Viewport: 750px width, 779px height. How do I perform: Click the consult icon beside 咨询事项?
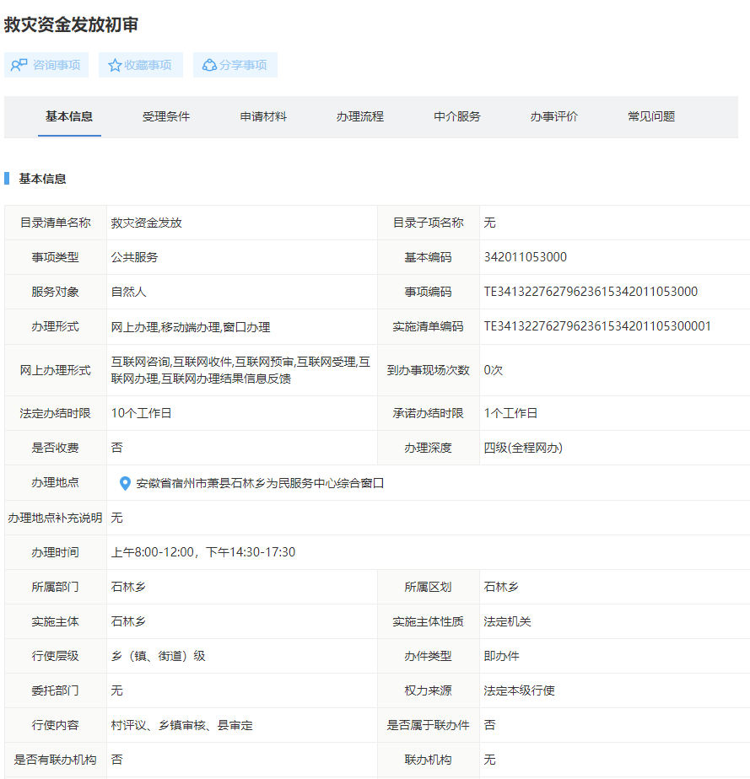click(x=19, y=65)
